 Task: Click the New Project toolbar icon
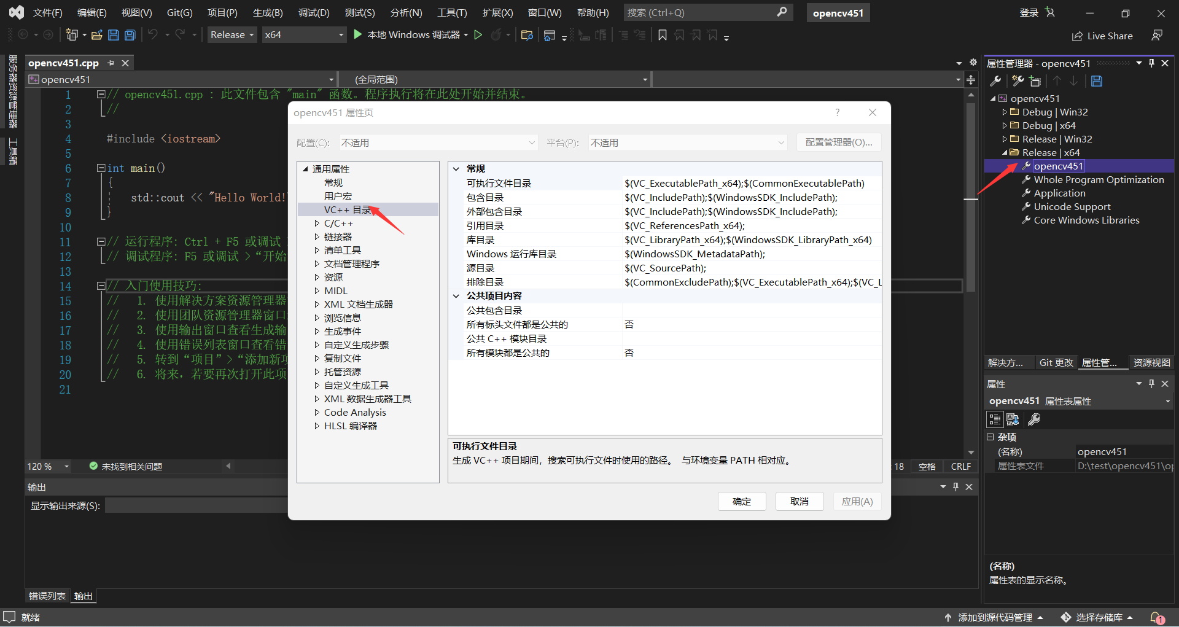pyautogui.click(x=72, y=35)
